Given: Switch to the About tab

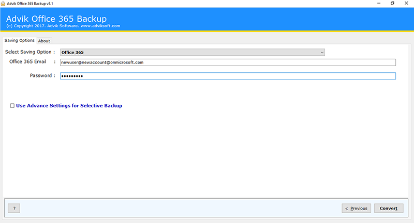Looking at the screenshot, I should (x=44, y=41).
